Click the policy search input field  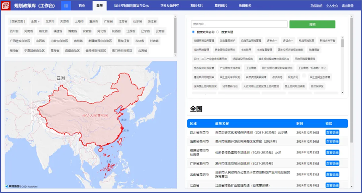click(x=239, y=24)
